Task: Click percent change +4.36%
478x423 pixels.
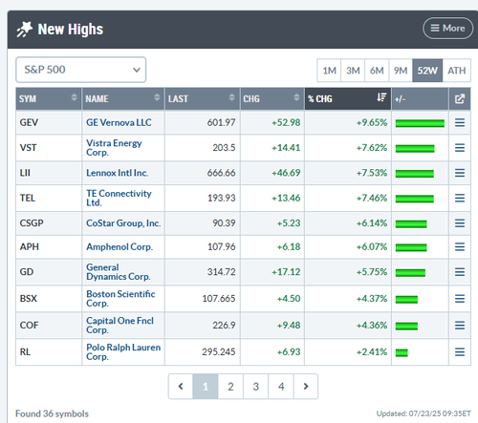Action: [x=372, y=326]
